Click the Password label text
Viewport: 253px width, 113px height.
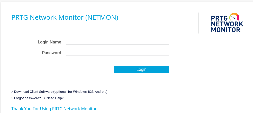[51, 53]
